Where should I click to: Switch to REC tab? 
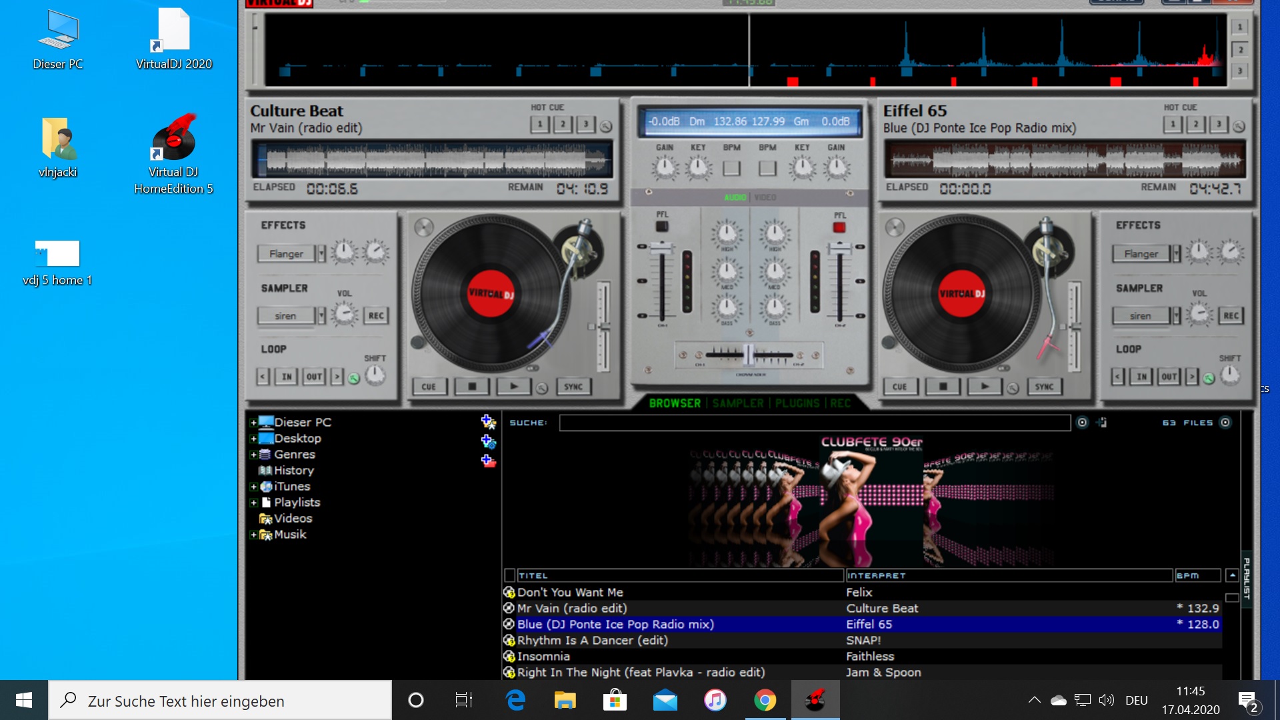840,403
